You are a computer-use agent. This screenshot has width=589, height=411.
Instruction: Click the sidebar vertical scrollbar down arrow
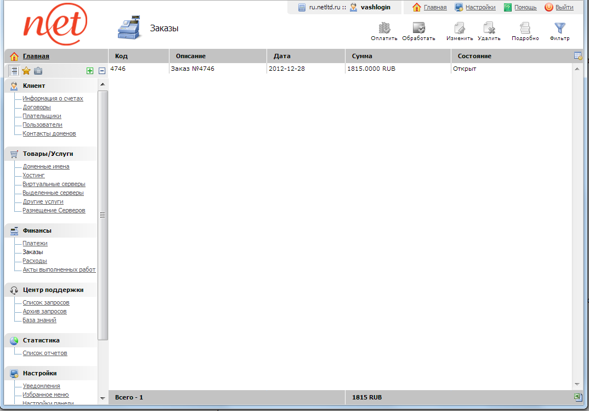(103, 397)
